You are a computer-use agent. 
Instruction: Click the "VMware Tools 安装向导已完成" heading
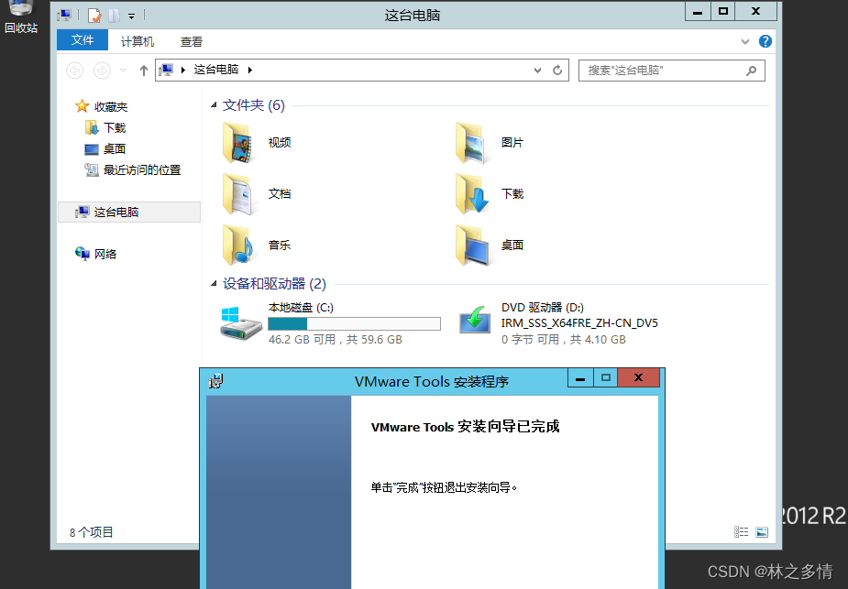pyautogui.click(x=465, y=427)
